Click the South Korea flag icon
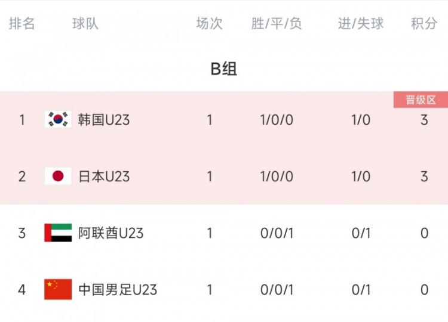The image size is (448, 322). click(x=58, y=119)
